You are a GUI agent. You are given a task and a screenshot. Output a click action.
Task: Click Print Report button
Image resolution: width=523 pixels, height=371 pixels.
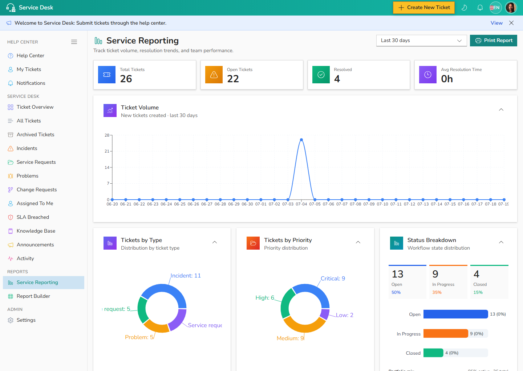coord(494,41)
